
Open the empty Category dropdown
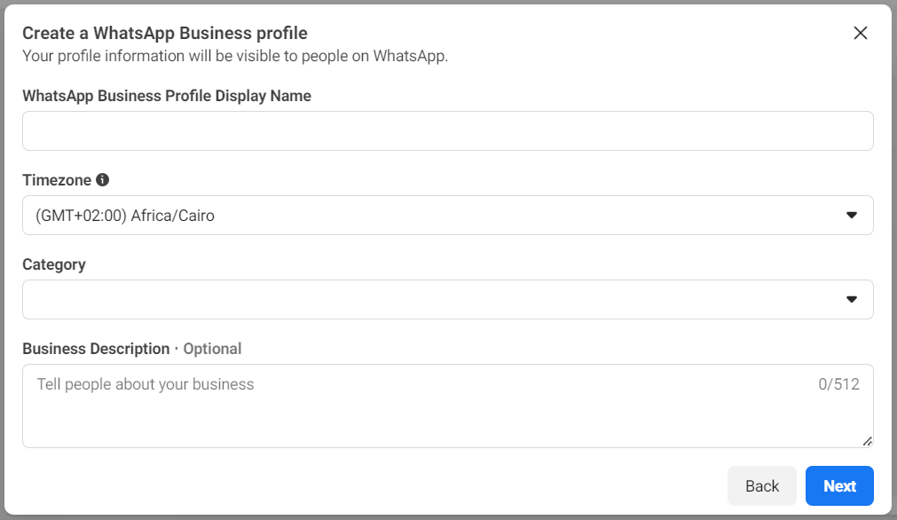(448, 299)
